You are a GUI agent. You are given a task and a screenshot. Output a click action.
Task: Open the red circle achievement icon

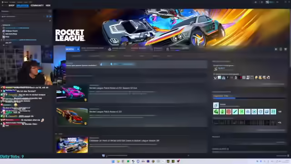229,112
